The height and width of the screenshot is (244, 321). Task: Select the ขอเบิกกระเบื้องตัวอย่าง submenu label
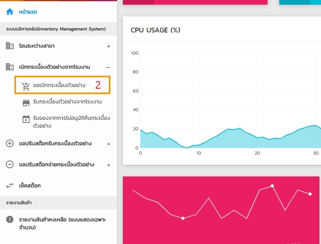[x=59, y=85]
